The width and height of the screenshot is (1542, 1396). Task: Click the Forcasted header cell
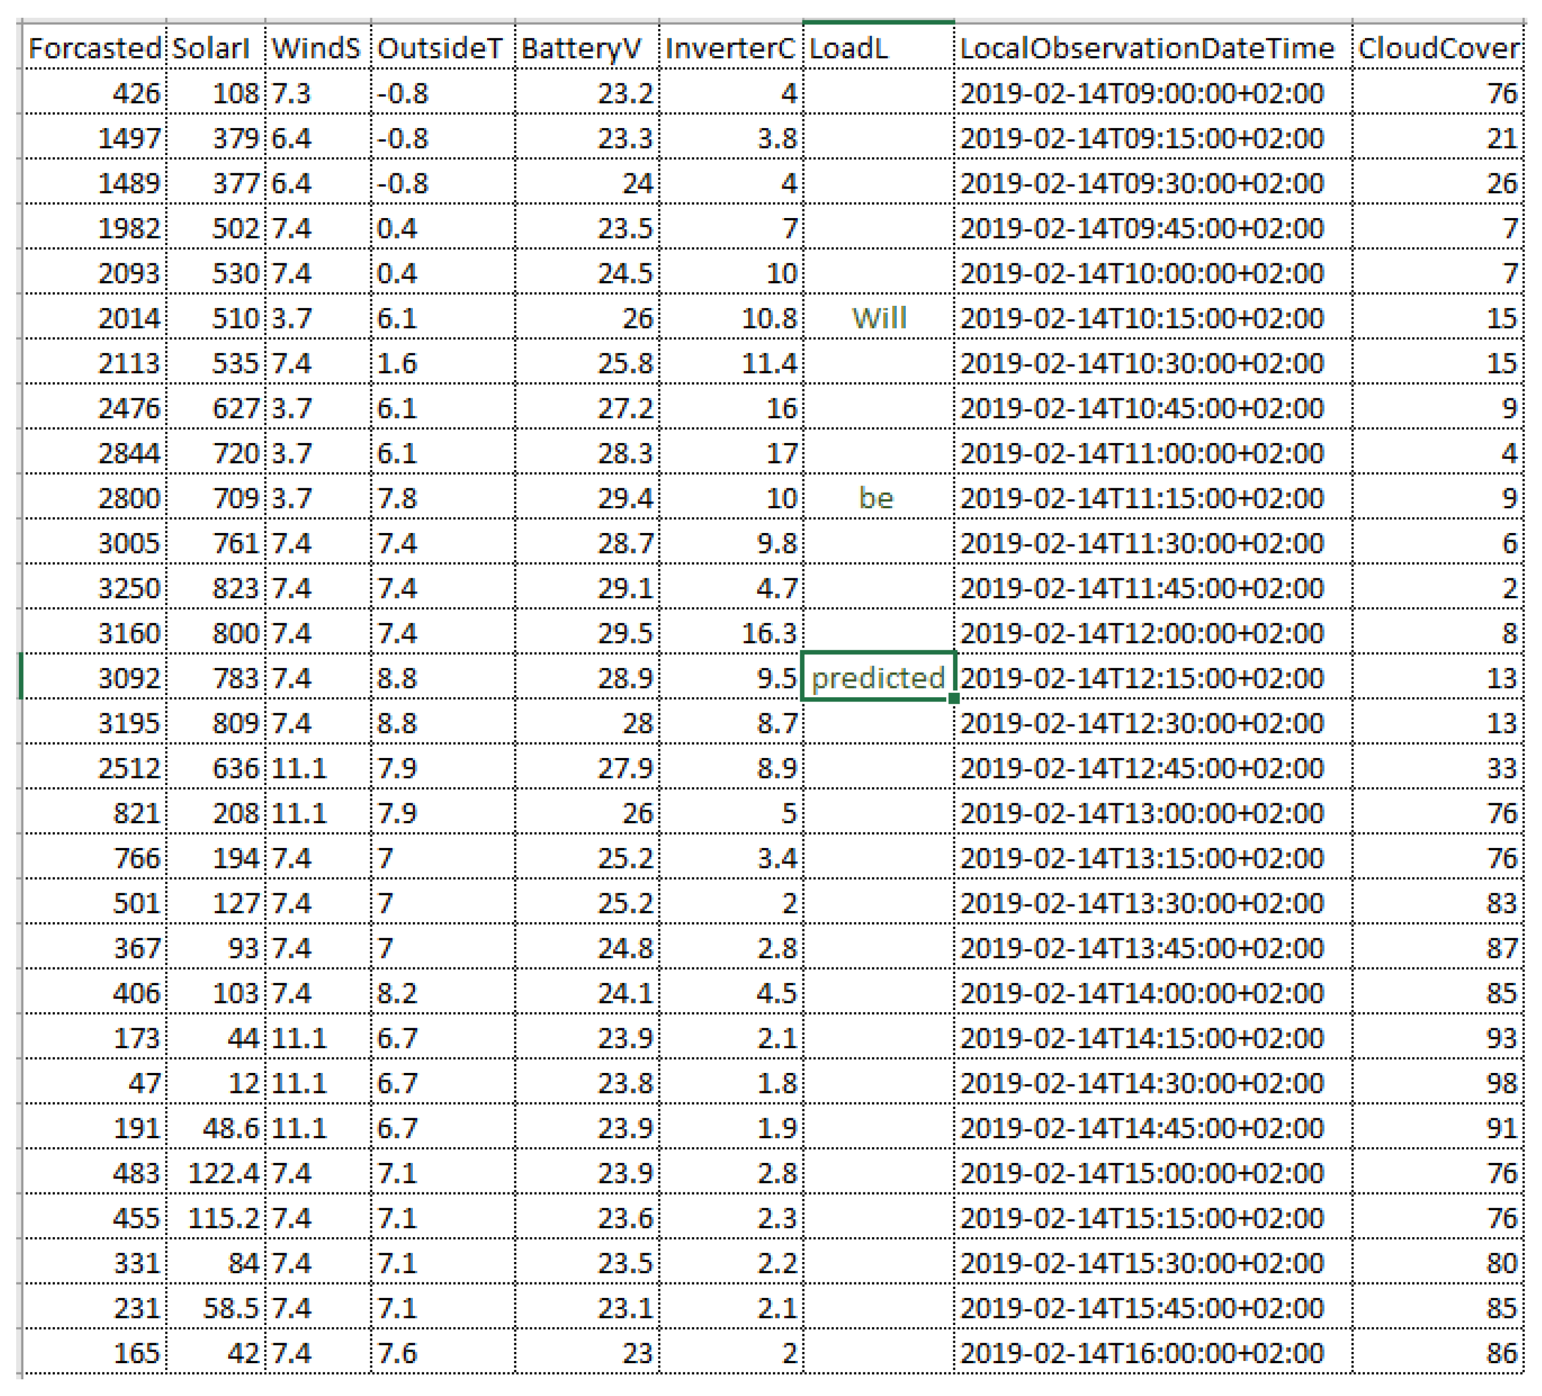click(x=95, y=48)
